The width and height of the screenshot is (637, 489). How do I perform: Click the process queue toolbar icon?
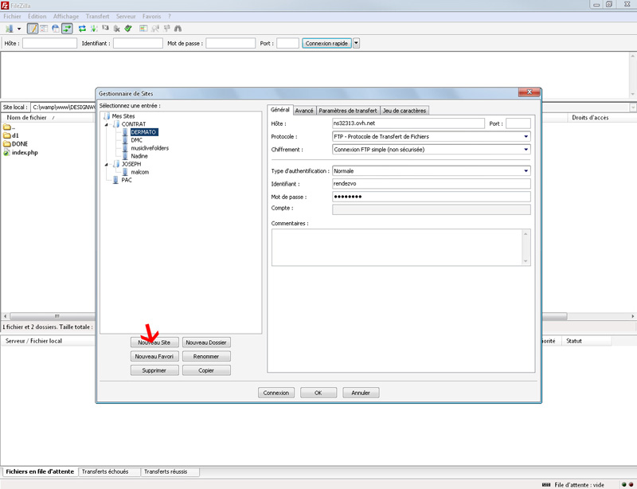94,29
